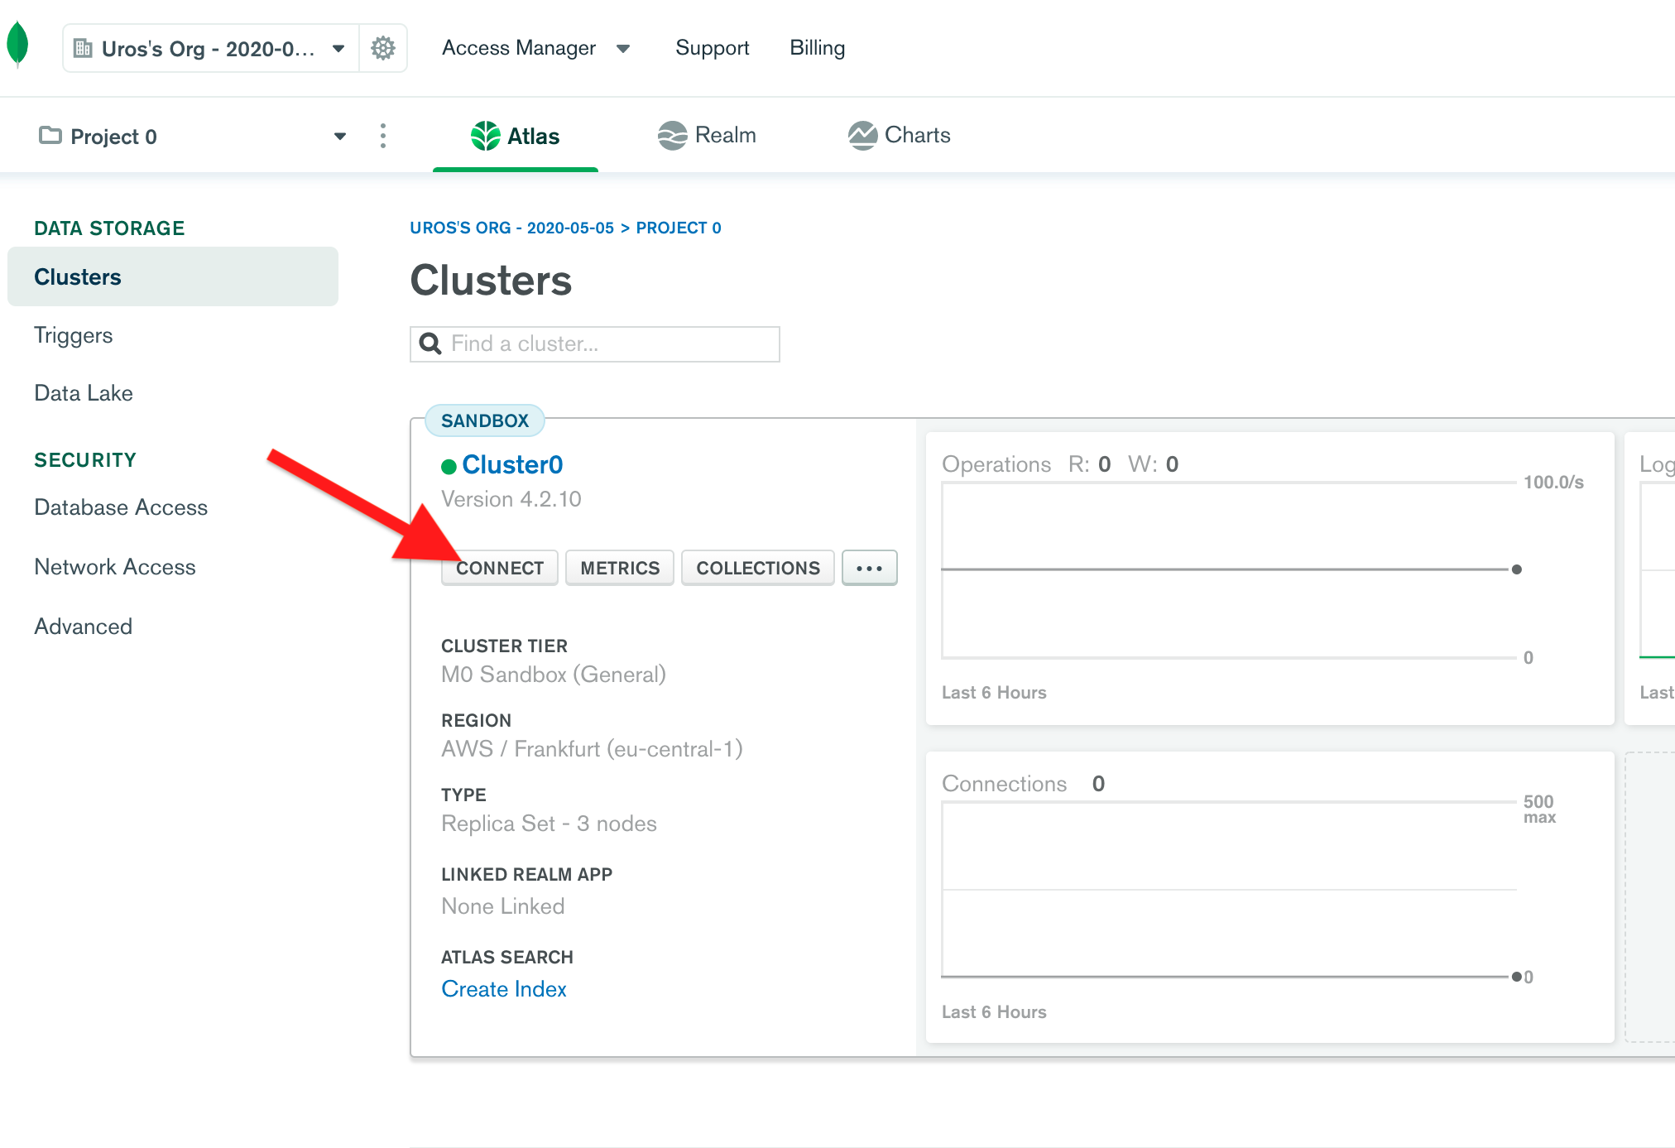Expand the Access Manager dropdown arrow
This screenshot has width=1675, height=1148.
(x=623, y=49)
